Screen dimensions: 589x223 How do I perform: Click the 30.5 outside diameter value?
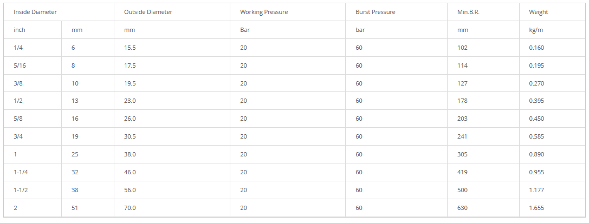click(130, 136)
